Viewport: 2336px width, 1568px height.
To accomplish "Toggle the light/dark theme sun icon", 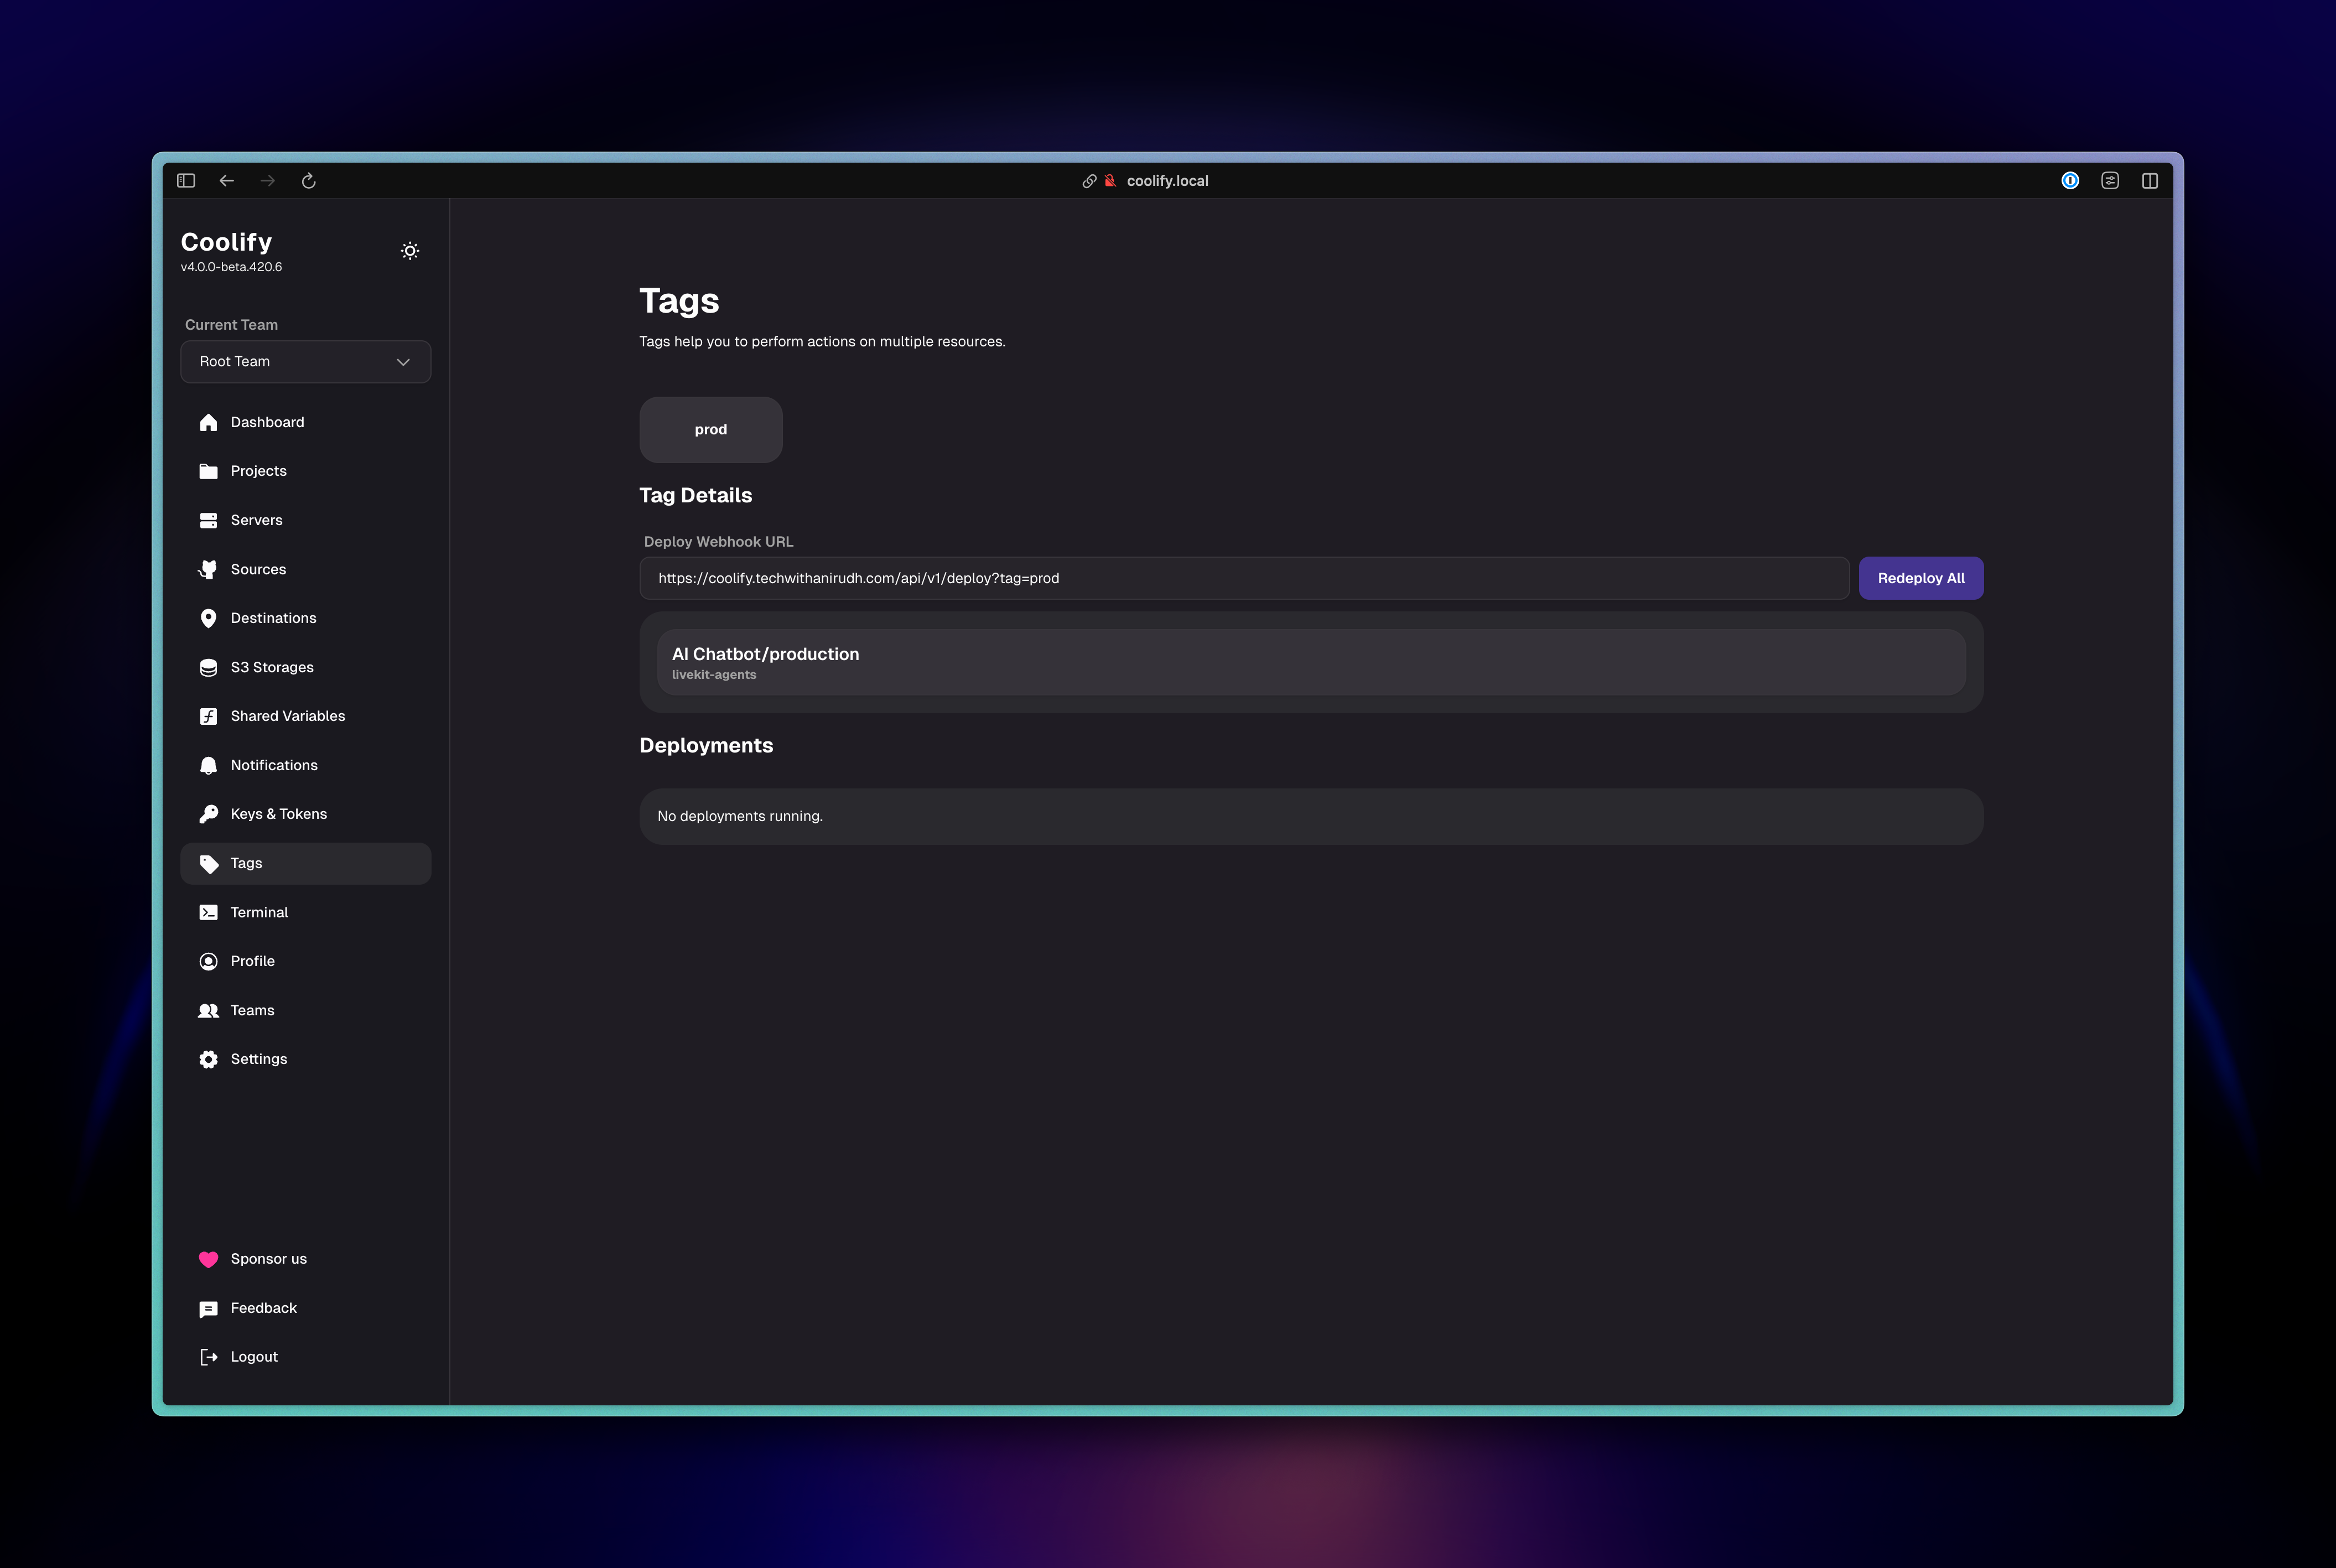I will (x=410, y=251).
